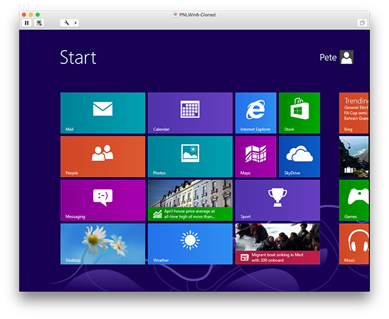Image resolution: width=389 pixels, height=319 pixels.
Task: Take a snapshot of the virtual machine
Action: click(39, 23)
